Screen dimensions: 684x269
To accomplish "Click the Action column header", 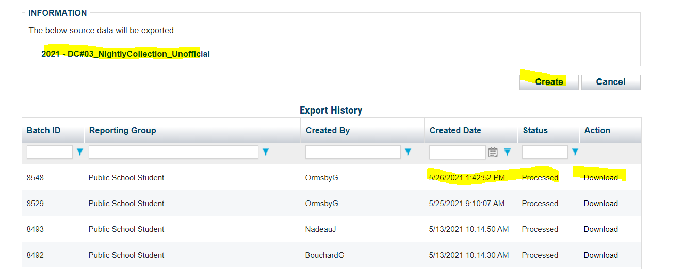I will (597, 130).
